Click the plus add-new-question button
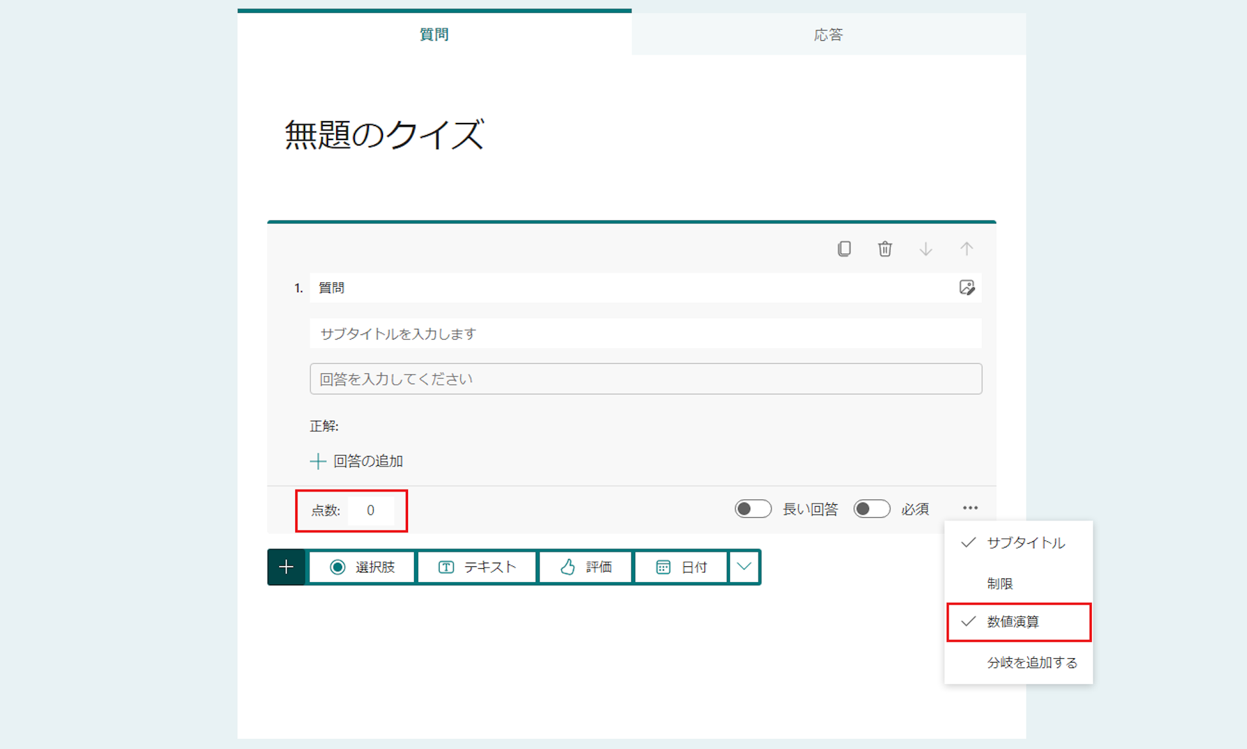Image resolution: width=1247 pixels, height=749 pixels. click(x=286, y=567)
